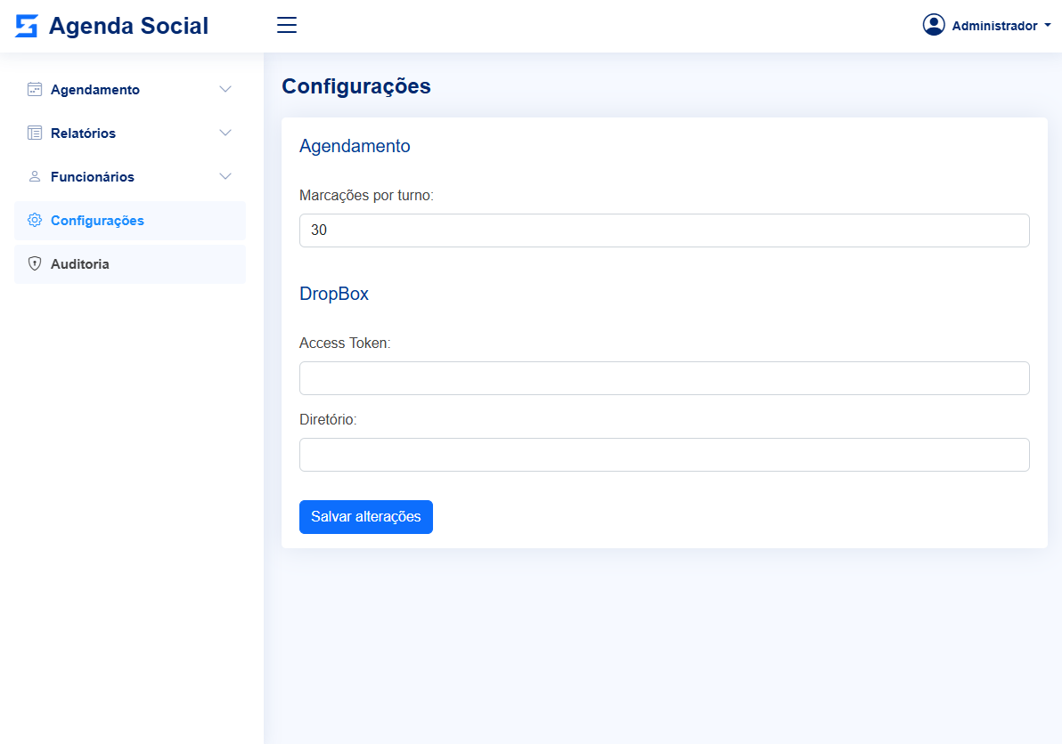Open the Administrador dropdown caret
The height and width of the screenshot is (744, 1062).
[1048, 26]
